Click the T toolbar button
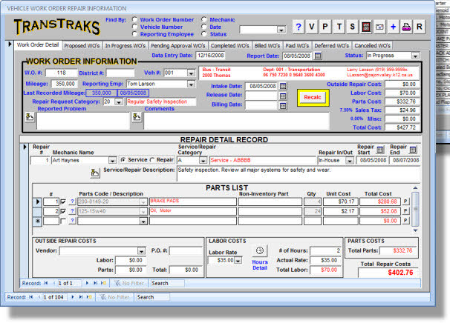Screen dimensions: 450x323 pyautogui.click(x=339, y=27)
